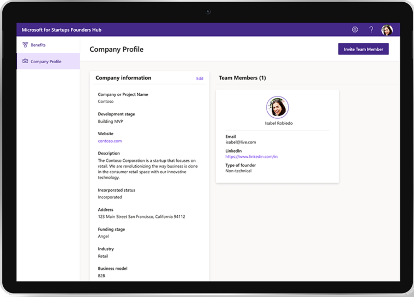The width and height of the screenshot is (414, 297).
Task: Click the Type of founder label
Action: click(241, 165)
